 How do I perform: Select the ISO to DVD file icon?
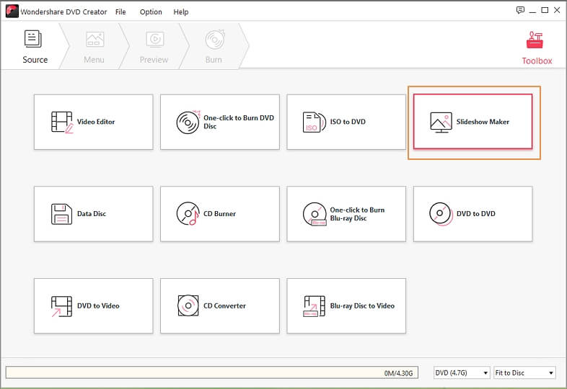point(315,122)
